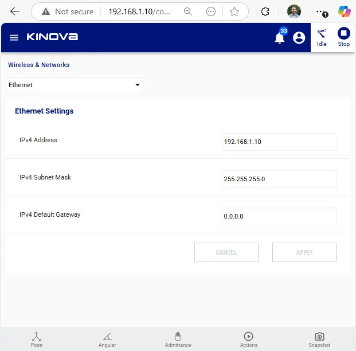Open the browser profile avatar
356x351 pixels.
pos(294,11)
